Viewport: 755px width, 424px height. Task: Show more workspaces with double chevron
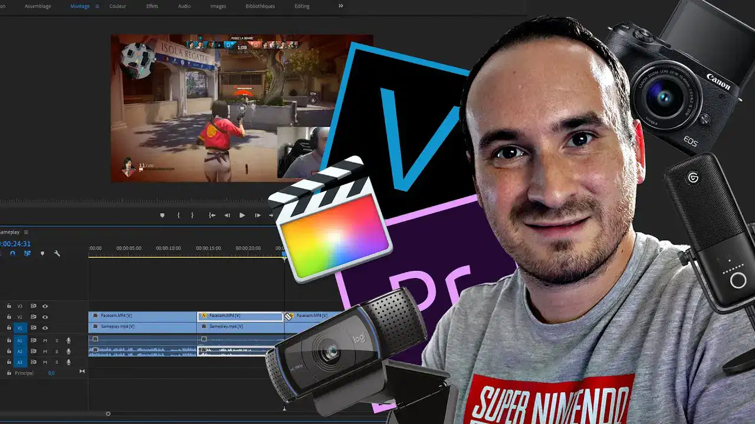(x=341, y=6)
